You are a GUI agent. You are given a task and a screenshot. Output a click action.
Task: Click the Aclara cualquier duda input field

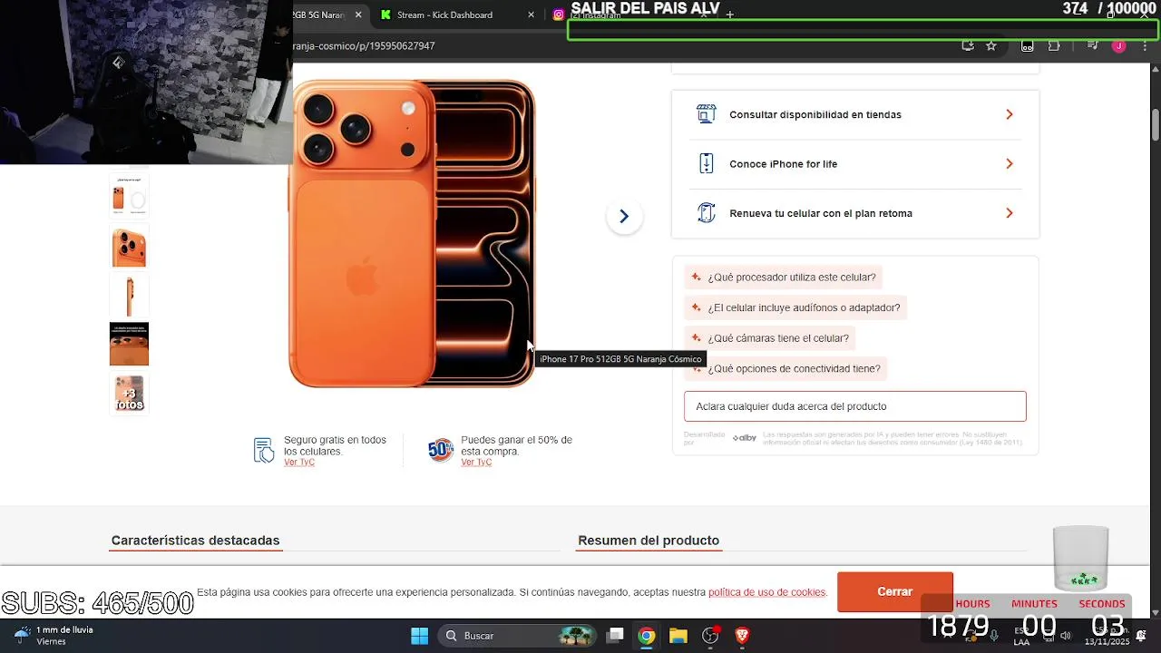click(855, 406)
